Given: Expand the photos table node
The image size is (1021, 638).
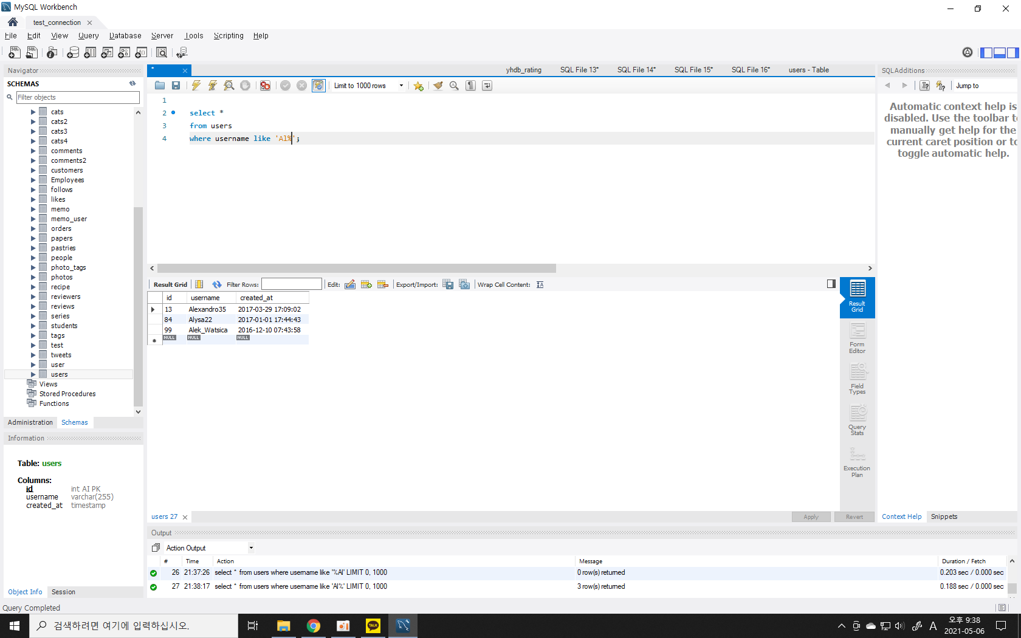Looking at the screenshot, I should click(33, 277).
